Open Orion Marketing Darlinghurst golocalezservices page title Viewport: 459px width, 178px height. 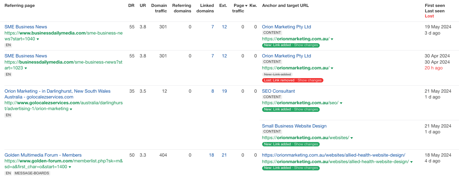click(57, 94)
